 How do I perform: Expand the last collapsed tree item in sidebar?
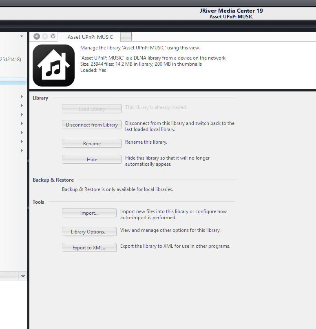(x=22, y=151)
